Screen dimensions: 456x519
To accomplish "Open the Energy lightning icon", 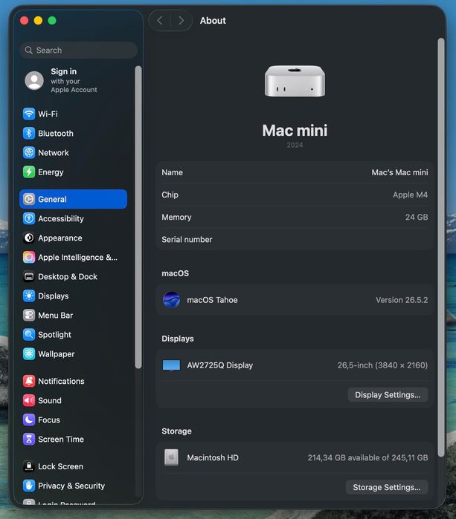I will 29,172.
